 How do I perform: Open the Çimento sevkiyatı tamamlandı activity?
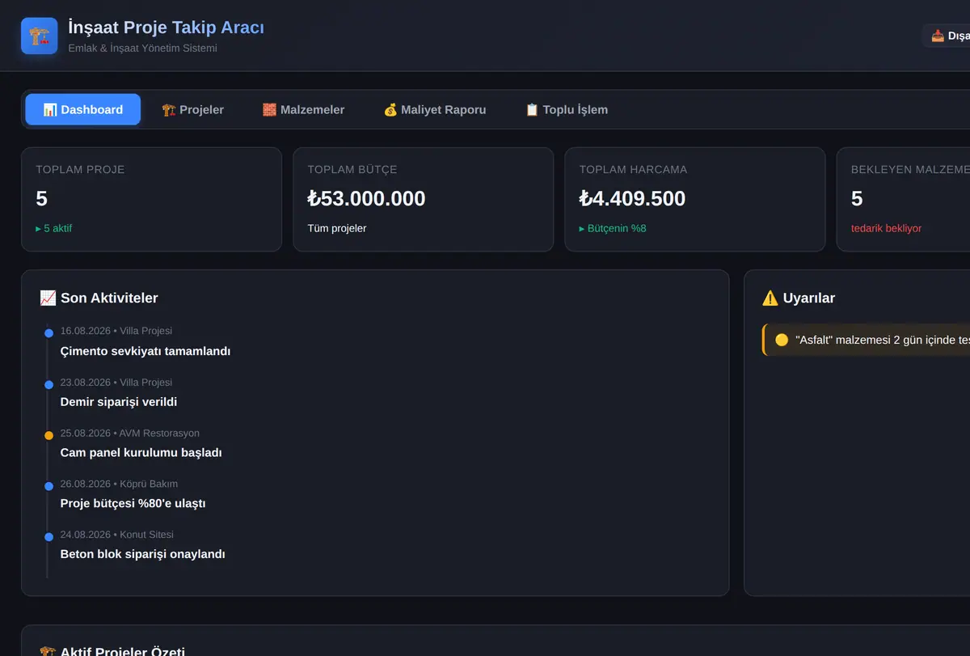click(145, 351)
